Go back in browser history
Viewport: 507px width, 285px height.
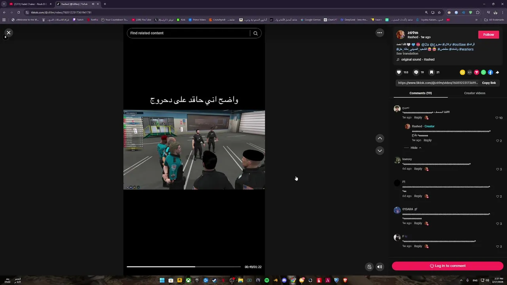click(4, 12)
